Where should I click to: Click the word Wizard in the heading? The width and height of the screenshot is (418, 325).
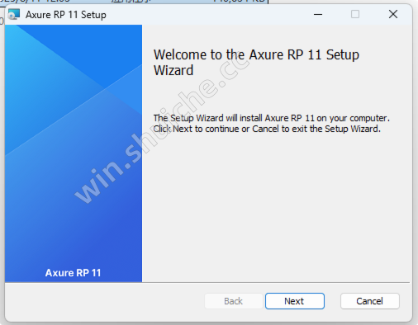173,70
